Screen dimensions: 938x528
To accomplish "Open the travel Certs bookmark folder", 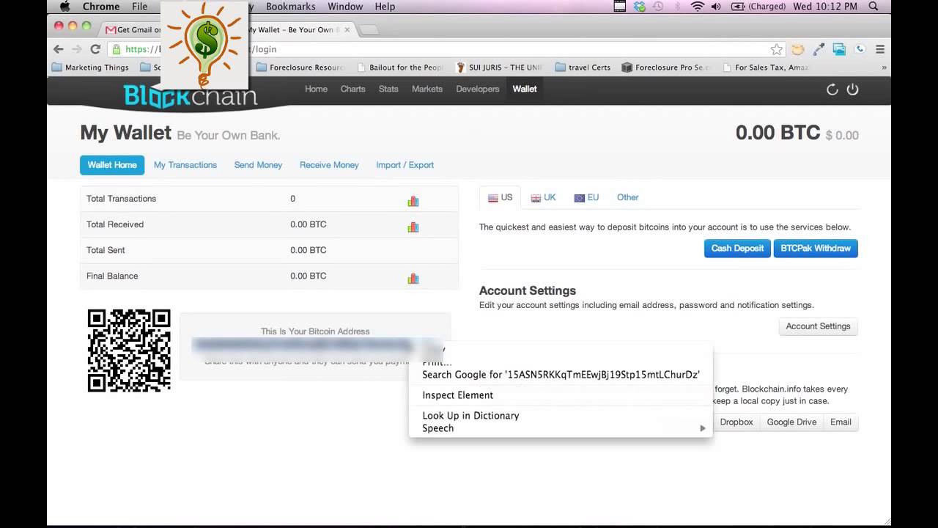I will coord(583,67).
